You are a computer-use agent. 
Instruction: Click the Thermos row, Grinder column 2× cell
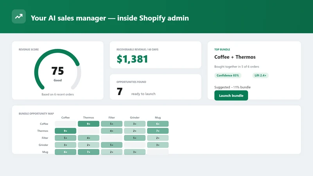point(135,131)
